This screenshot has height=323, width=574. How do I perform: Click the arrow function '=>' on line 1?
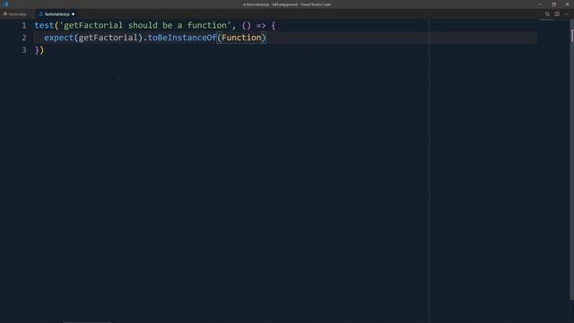[261, 26]
